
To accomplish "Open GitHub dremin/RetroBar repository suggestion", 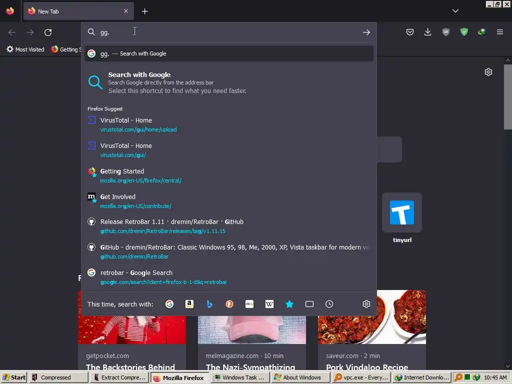I will 228,252.
